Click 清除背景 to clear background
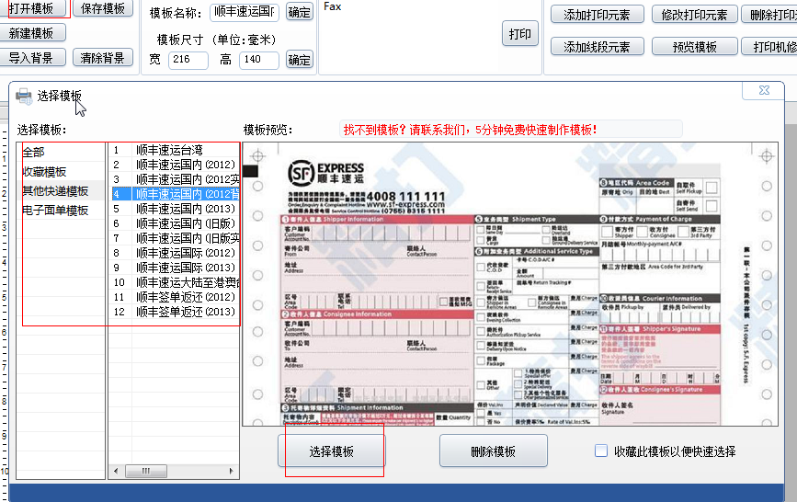The width and height of the screenshot is (797, 502). pos(103,58)
